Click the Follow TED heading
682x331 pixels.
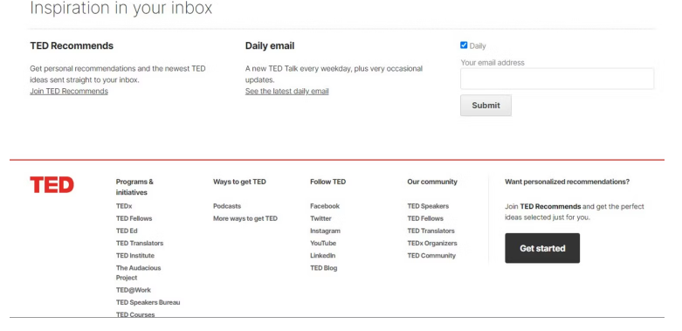click(328, 182)
